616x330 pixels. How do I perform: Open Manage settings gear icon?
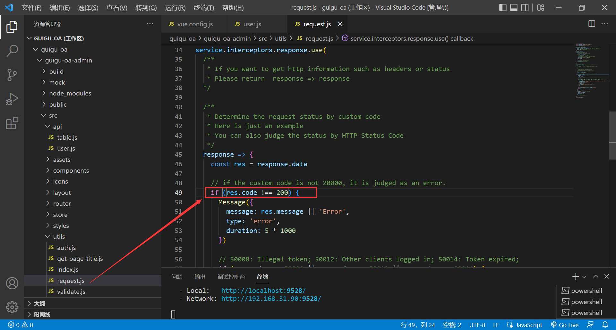[x=12, y=307]
